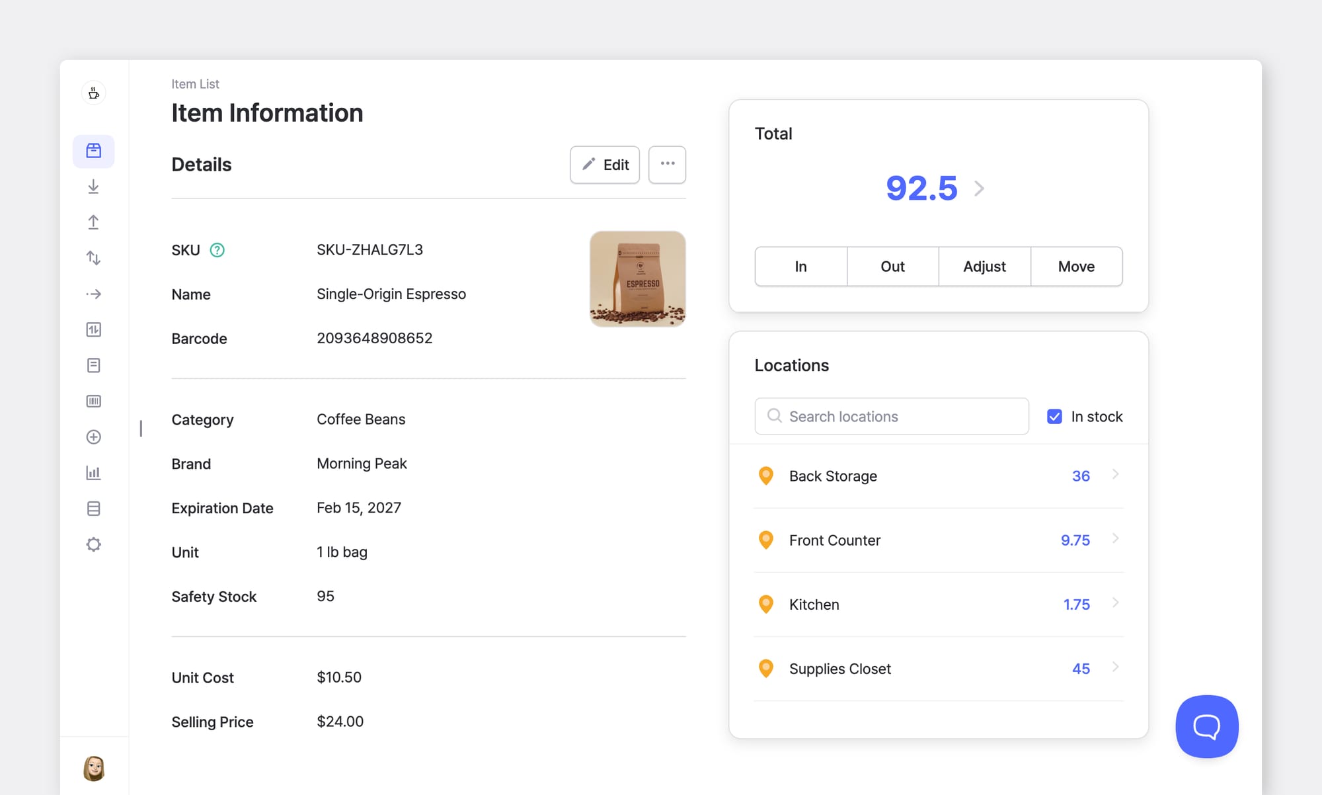Click the Morning Peak brand value
1322x795 pixels.
362,464
